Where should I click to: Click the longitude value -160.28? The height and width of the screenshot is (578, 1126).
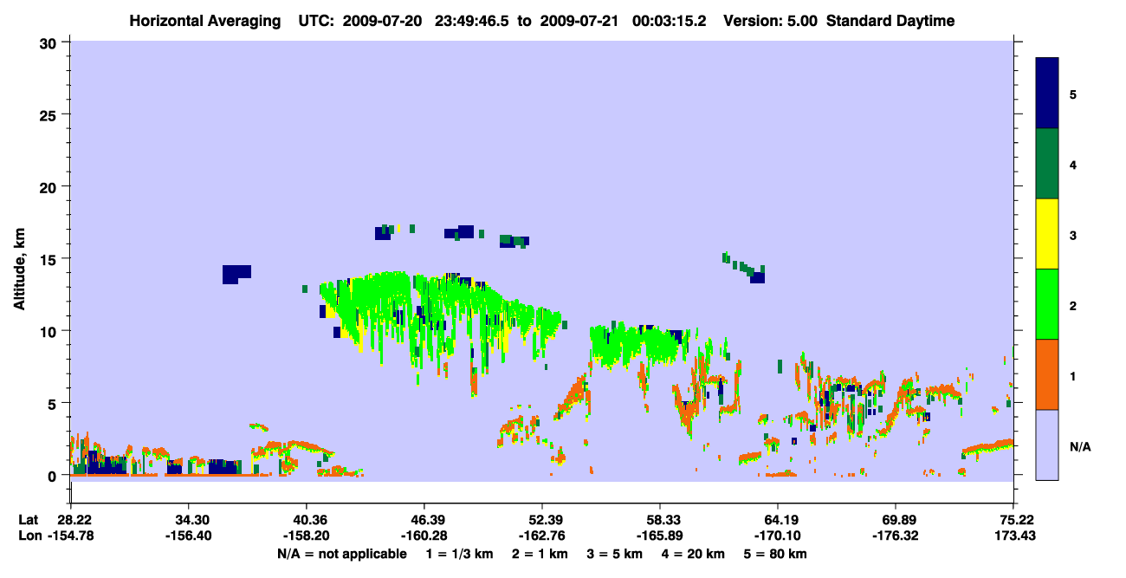tap(424, 536)
